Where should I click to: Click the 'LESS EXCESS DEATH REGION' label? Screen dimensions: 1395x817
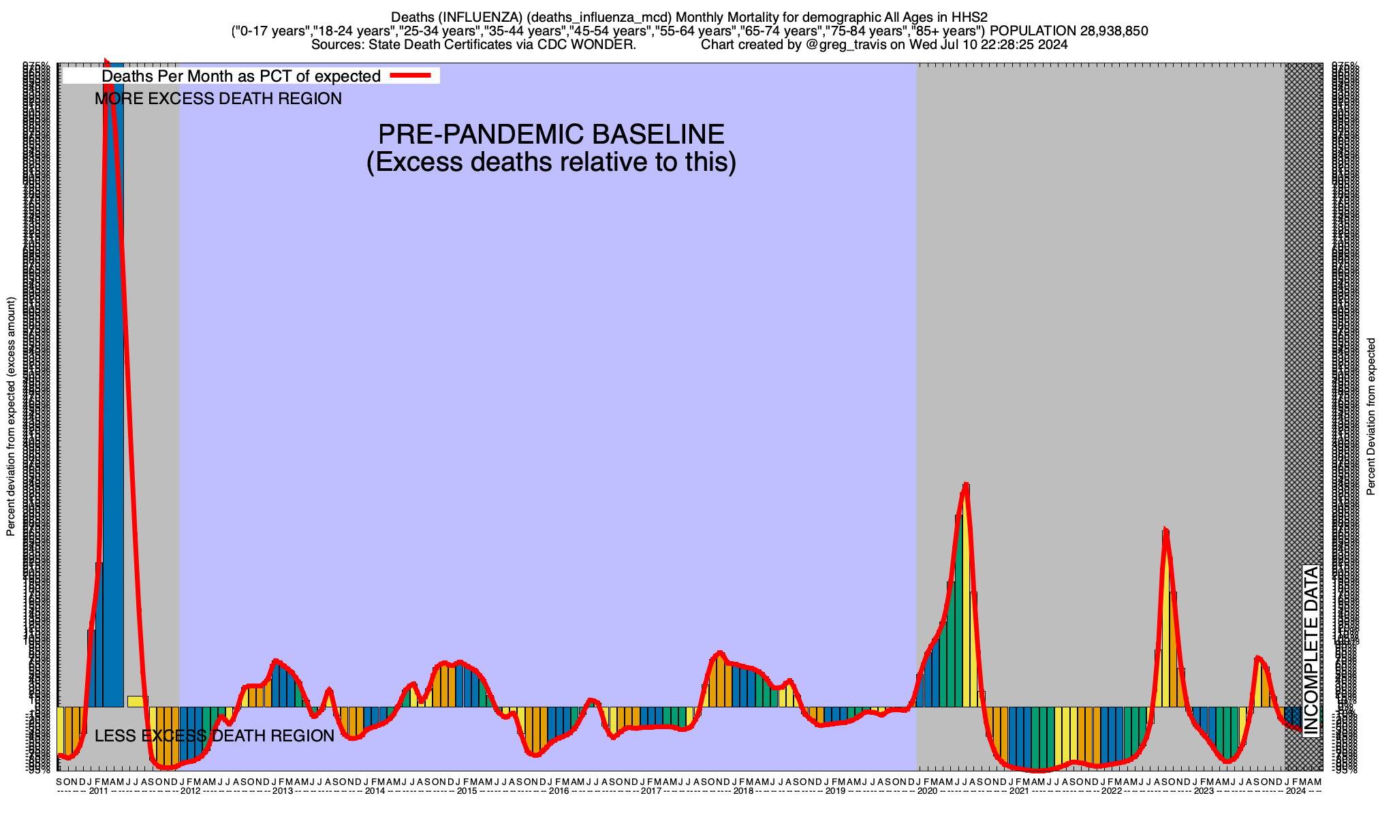(x=215, y=736)
